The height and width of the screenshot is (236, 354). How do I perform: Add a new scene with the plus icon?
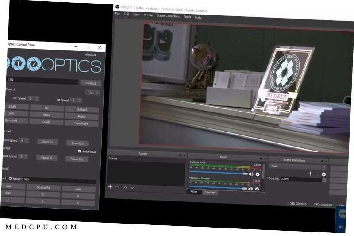click(x=110, y=187)
